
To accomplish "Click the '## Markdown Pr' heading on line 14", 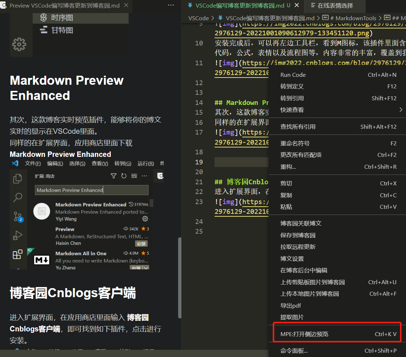I will (242, 102).
